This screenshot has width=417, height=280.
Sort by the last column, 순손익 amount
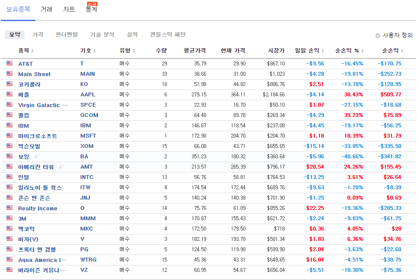click(393, 50)
